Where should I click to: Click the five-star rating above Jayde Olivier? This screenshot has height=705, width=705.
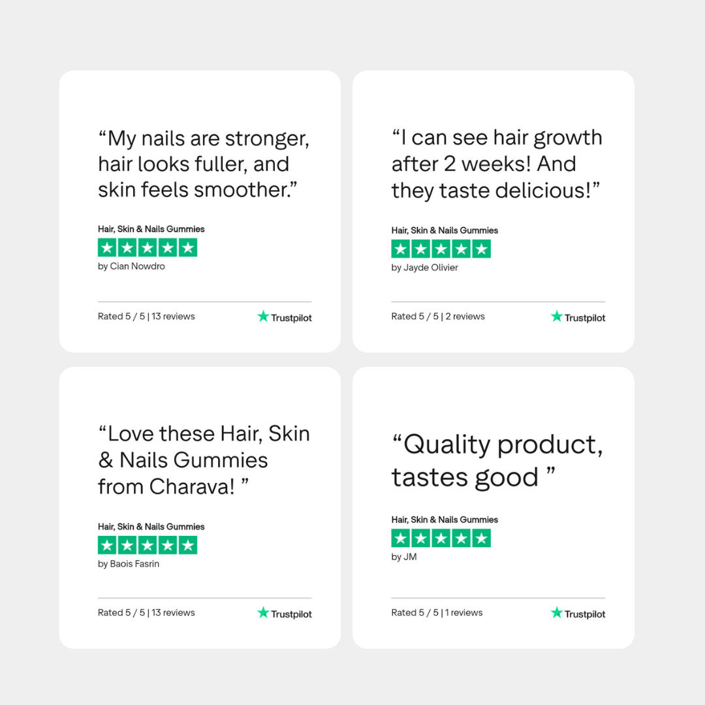(441, 249)
